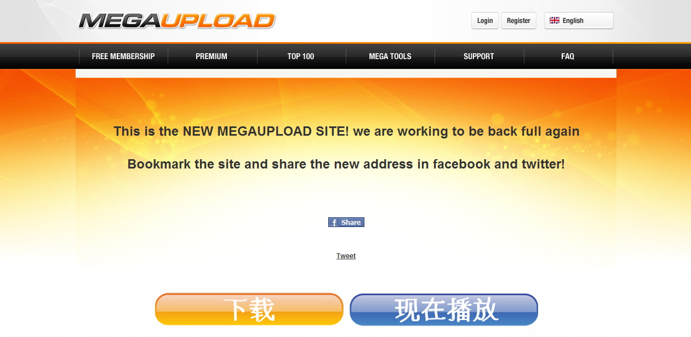Click the 'NEW MEGAUPLOAD SITE' headline text
The image size is (691, 337).
[266, 131]
